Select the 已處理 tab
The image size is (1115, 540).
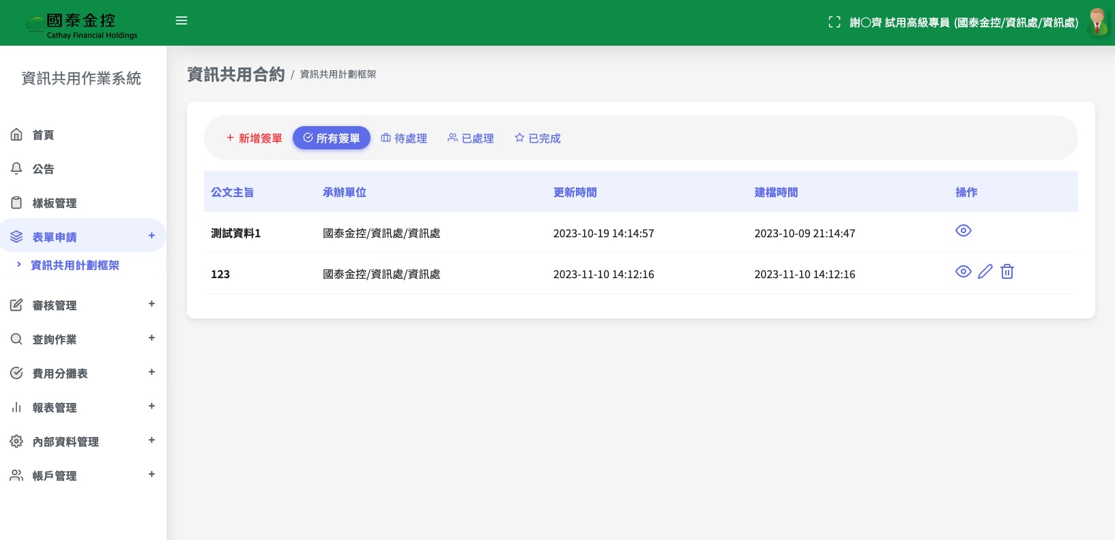pos(471,138)
